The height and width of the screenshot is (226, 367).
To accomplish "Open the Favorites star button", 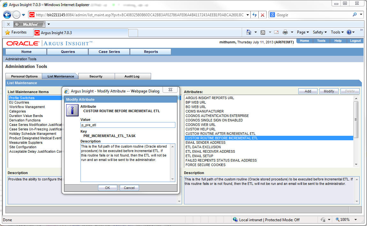I will click(x=16, y=33).
